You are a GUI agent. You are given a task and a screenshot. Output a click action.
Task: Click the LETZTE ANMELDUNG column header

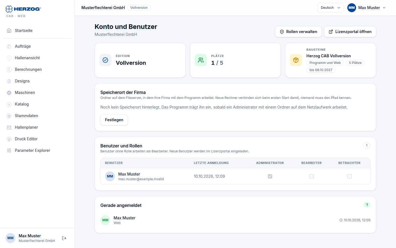(211, 163)
